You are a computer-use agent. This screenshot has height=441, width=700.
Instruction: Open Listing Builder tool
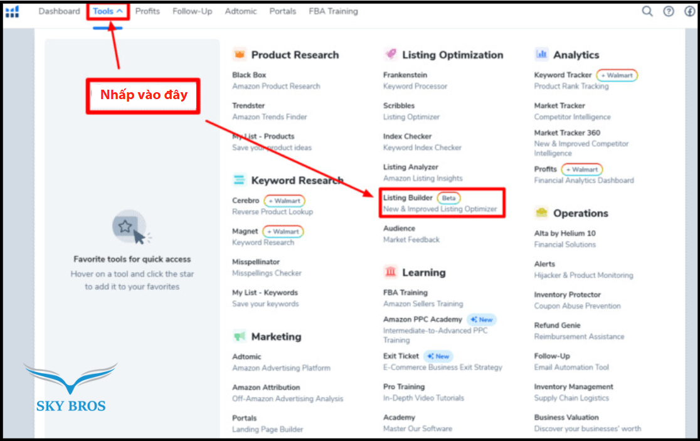408,197
